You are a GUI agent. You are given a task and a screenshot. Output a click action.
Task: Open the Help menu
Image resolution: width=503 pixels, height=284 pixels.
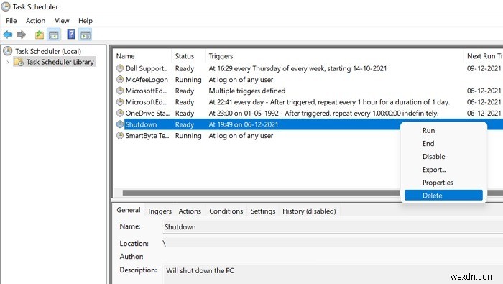(x=86, y=21)
